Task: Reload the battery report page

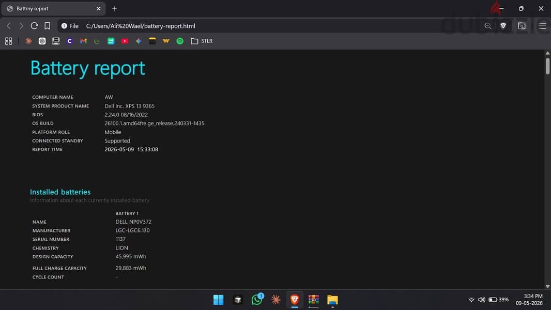Action: pos(34,26)
